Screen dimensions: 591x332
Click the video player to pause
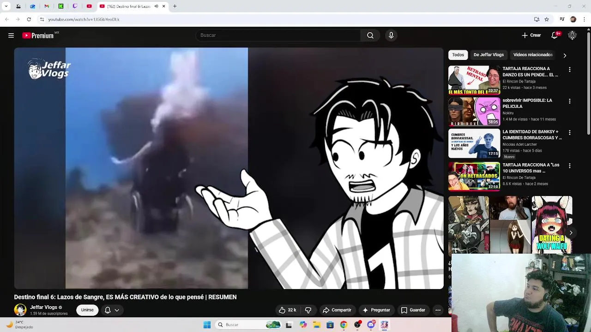point(229,168)
